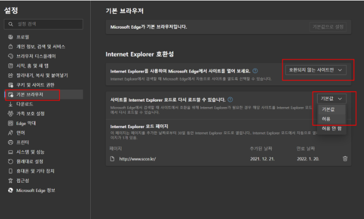The width and height of the screenshot is (364, 219).
Task: Open 잘라내기, 복사 및 붙여넣기 settings
Action: pos(42,75)
